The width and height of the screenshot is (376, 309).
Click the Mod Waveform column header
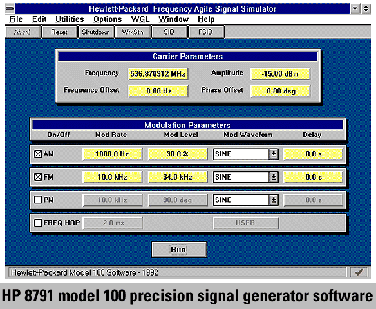(248, 135)
